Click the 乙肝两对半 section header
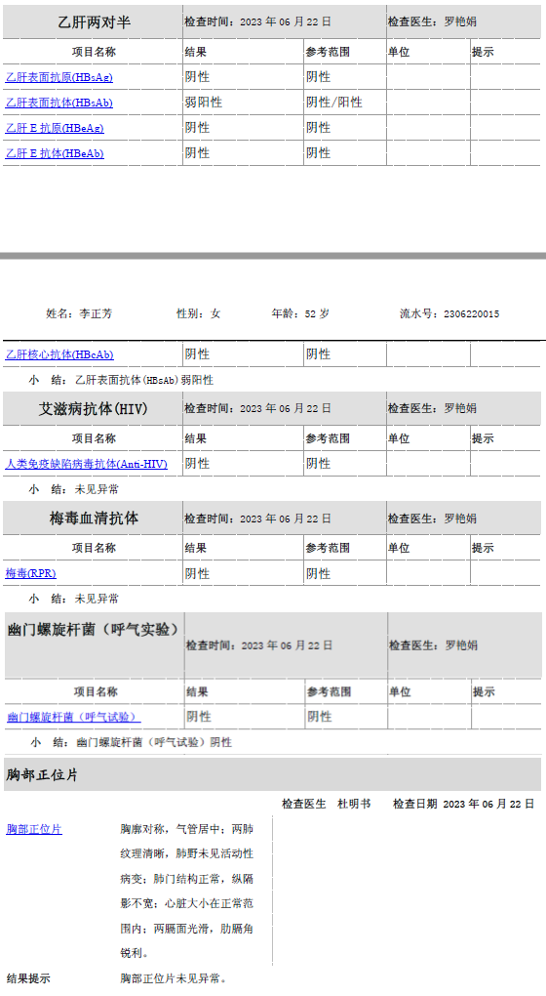Screen dimensions: 546x996 (94, 22)
